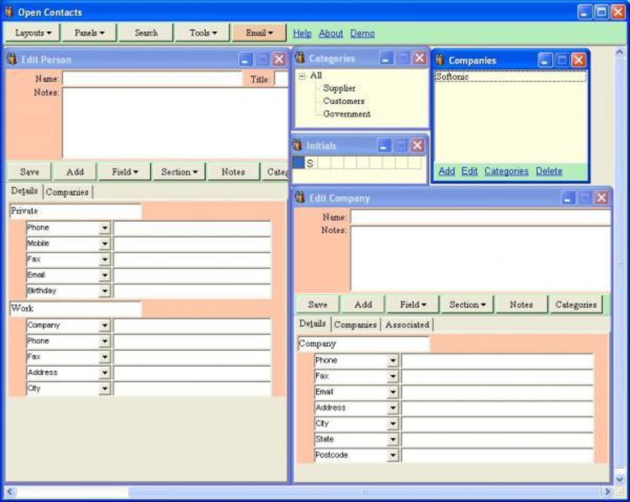The image size is (630, 502).
Task: Click the Search toolbar button
Action: [x=146, y=33]
